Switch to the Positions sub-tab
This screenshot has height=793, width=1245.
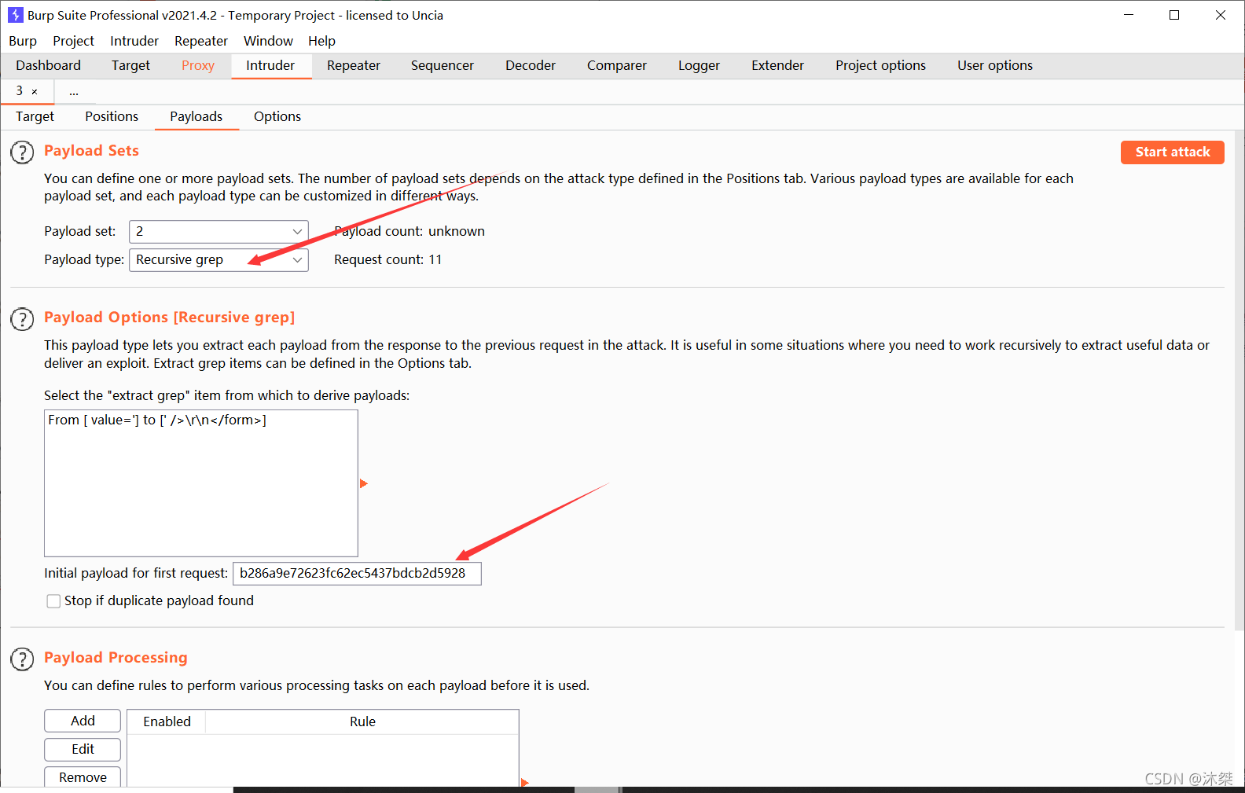coord(112,117)
